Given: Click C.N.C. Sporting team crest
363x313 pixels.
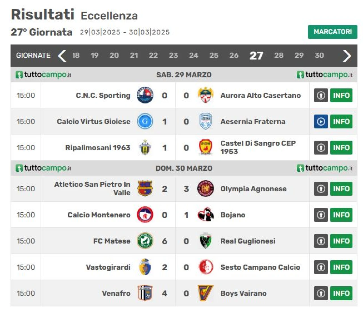Looking at the screenshot, I should click(145, 95).
